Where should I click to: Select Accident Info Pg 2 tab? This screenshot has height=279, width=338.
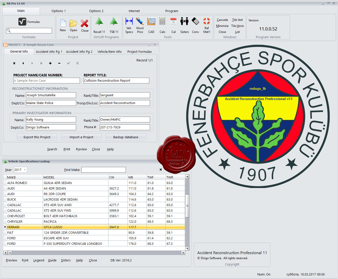click(x=79, y=52)
